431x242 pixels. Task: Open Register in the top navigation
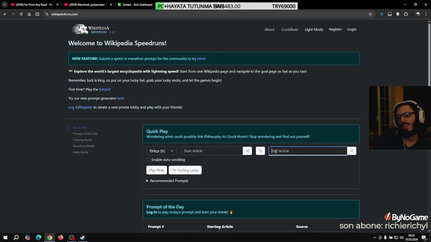tap(335, 29)
